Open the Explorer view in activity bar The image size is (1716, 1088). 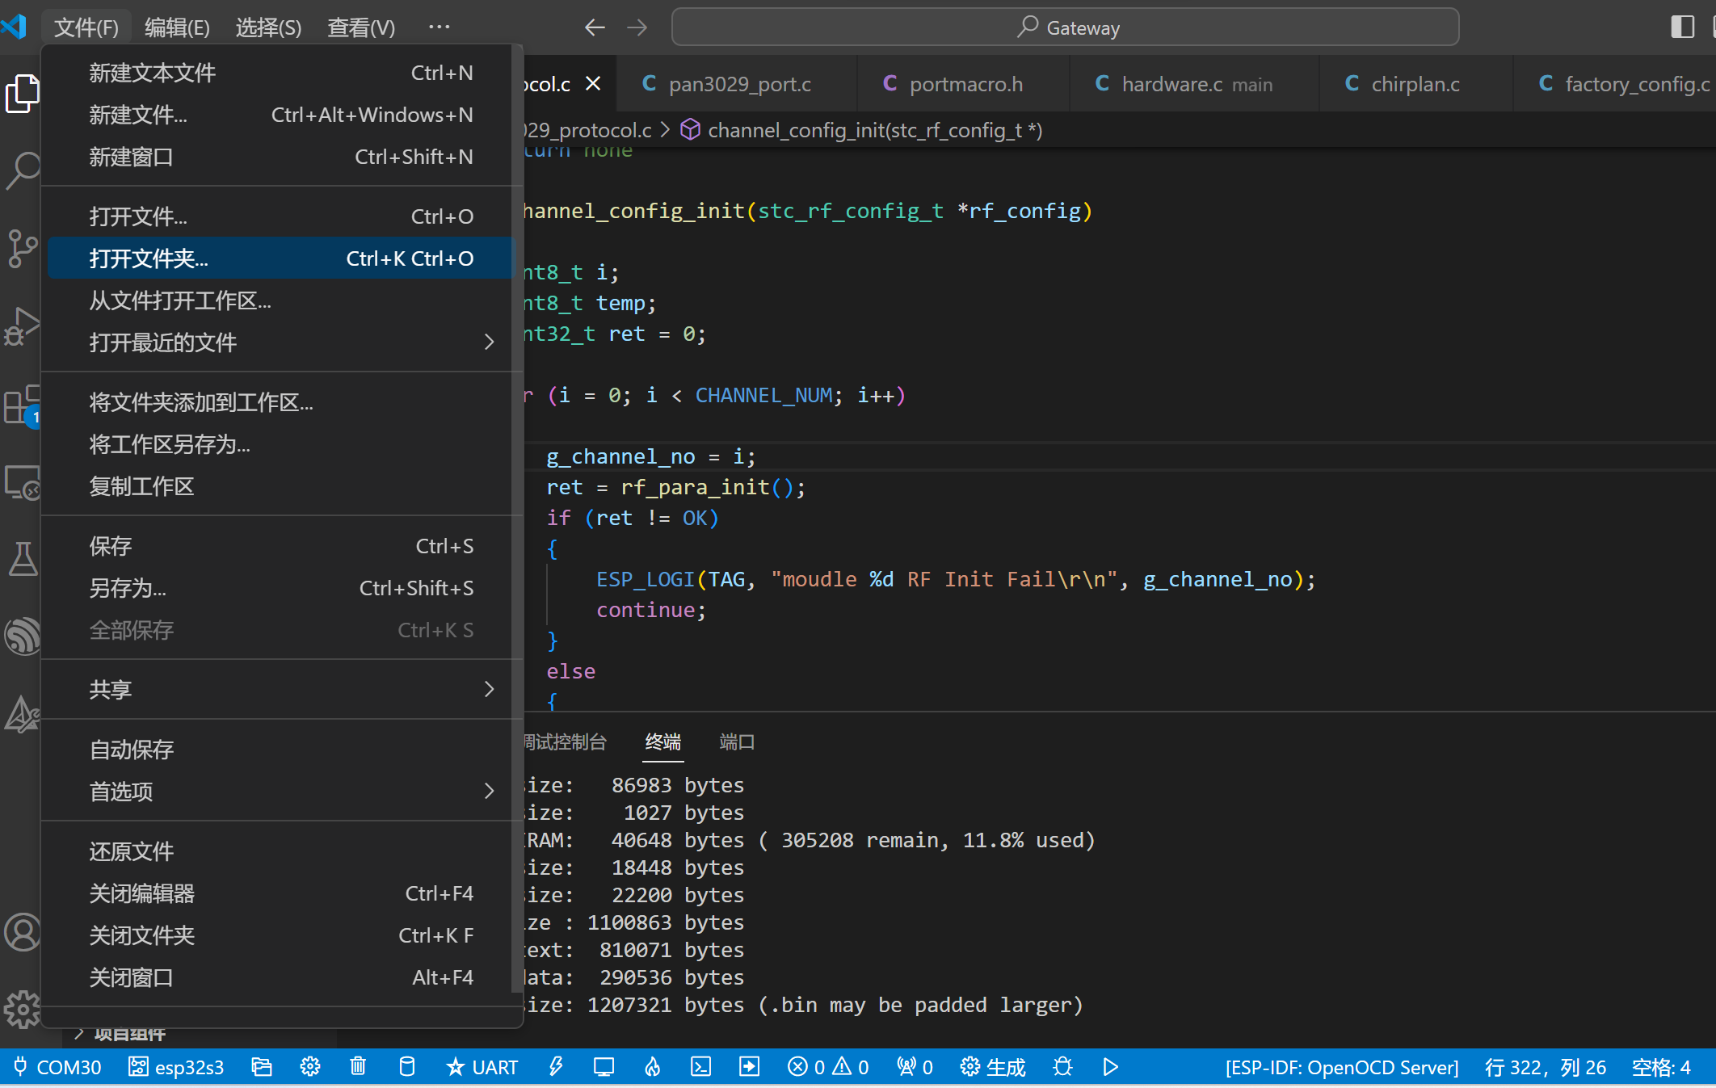(22, 94)
